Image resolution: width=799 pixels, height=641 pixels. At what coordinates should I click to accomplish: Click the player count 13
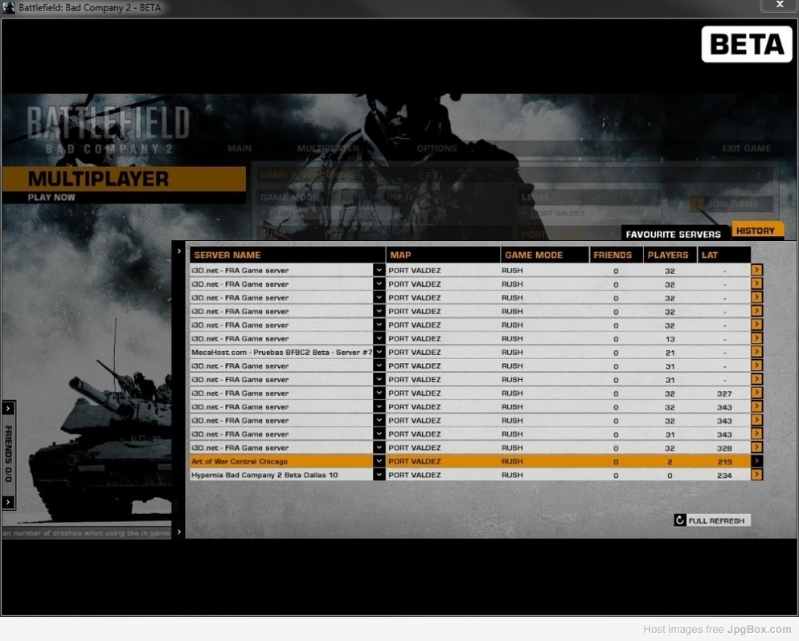[670, 339]
